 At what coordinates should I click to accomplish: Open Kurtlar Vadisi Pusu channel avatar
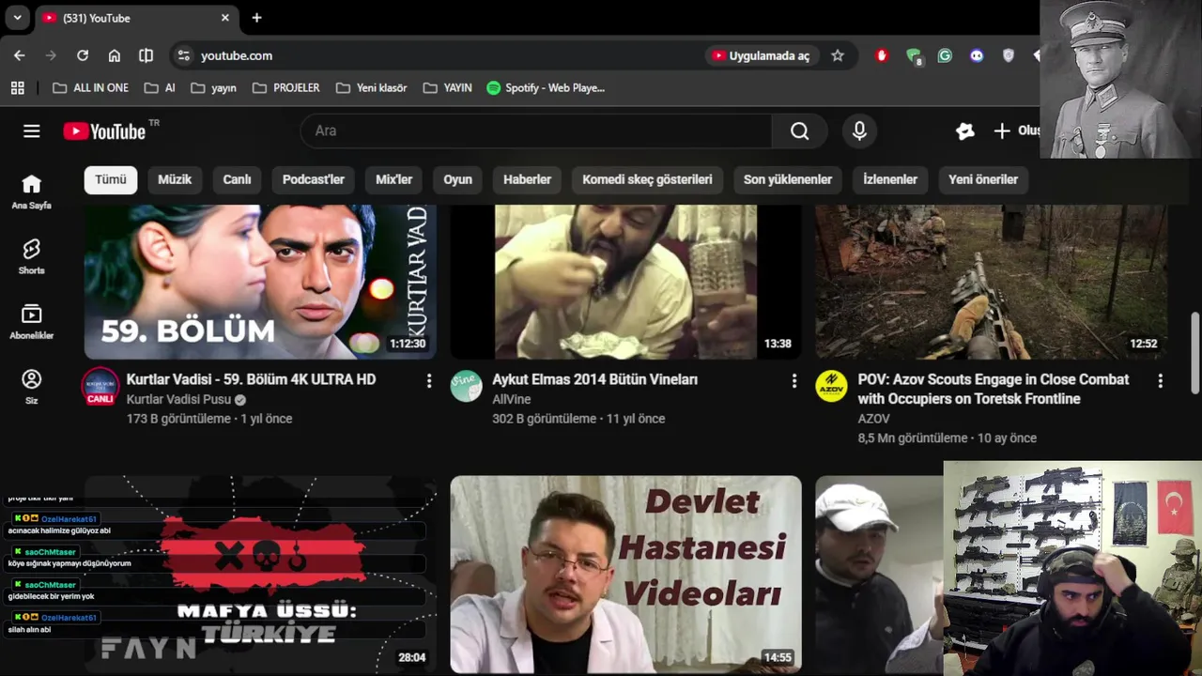coord(100,386)
